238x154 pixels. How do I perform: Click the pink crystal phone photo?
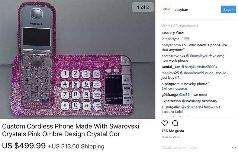click(x=78, y=59)
